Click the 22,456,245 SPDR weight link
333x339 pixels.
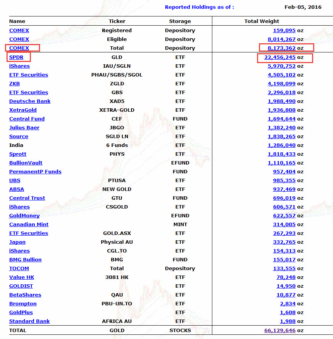tap(280, 57)
